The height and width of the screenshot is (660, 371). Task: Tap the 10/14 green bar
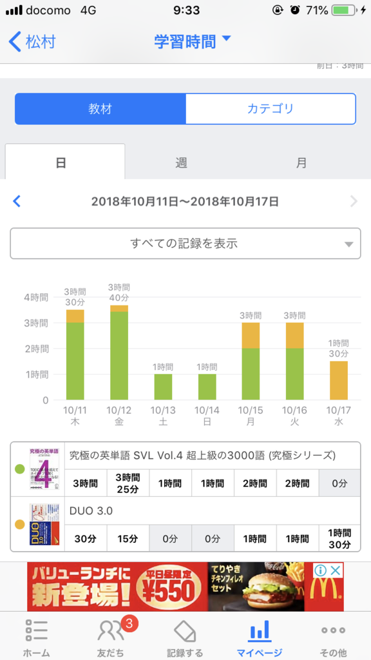[207, 387]
